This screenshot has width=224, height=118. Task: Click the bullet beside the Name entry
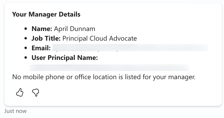[x=26, y=29]
